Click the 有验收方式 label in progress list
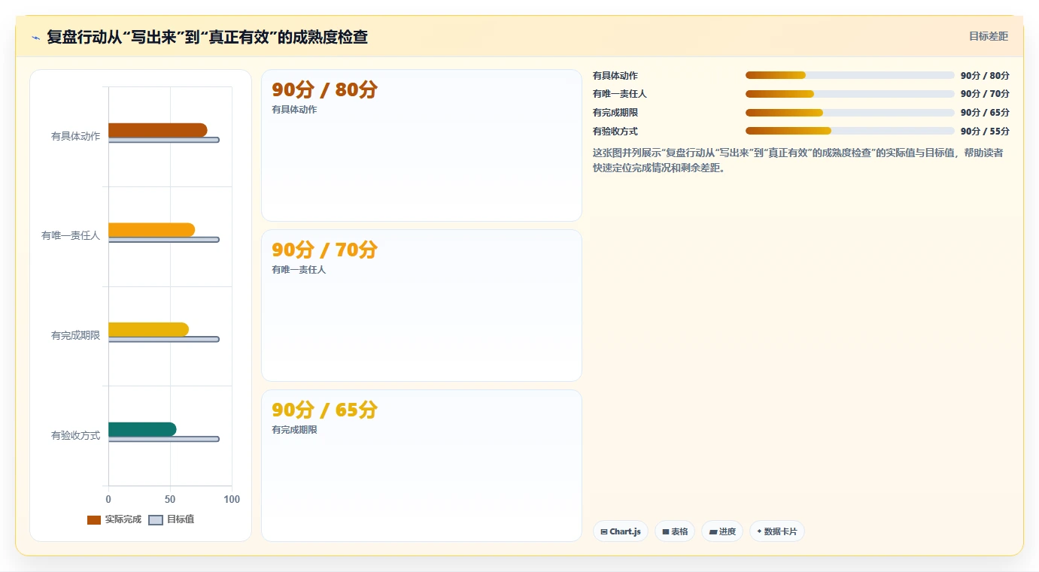This screenshot has width=1039, height=572. click(615, 131)
